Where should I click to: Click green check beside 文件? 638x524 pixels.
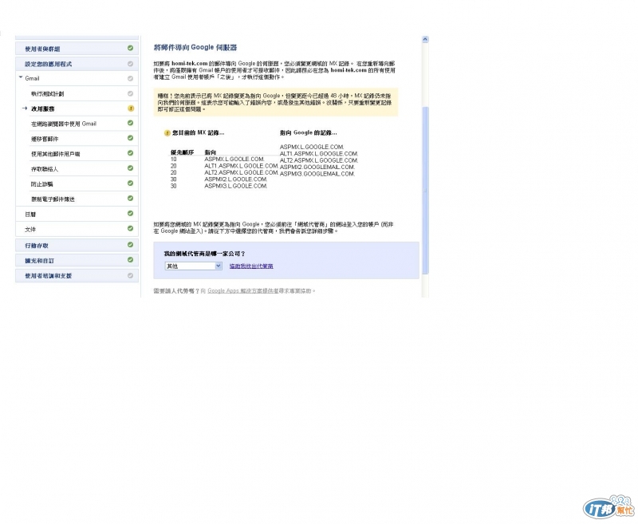tap(130, 228)
